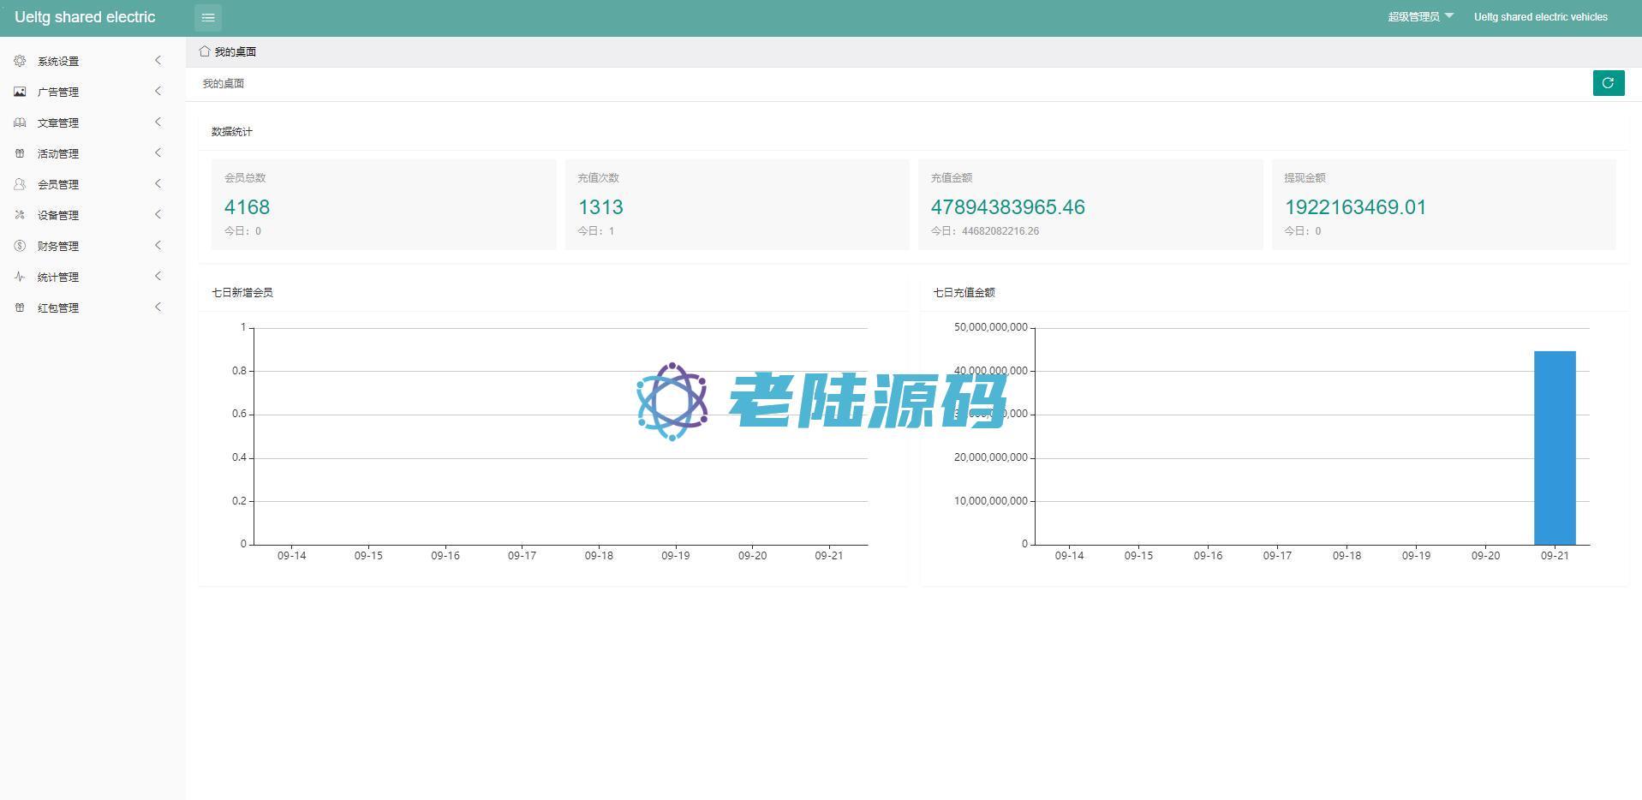Click the gear icon beside 系统设置
The image size is (1642, 800).
[20, 61]
